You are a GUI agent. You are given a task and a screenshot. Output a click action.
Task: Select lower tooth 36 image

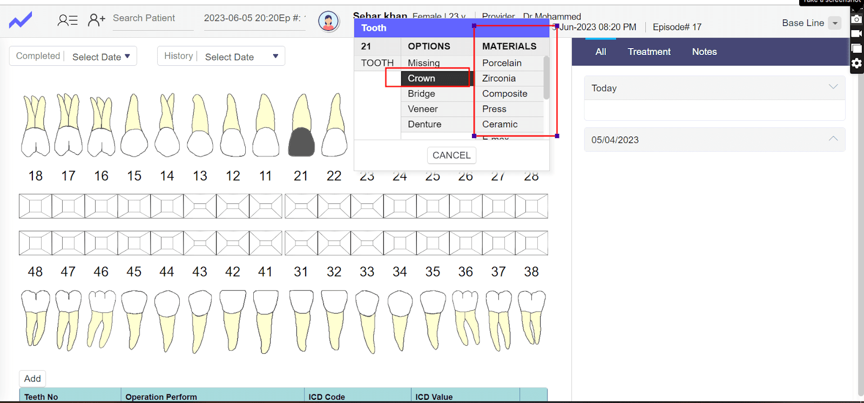pyautogui.click(x=466, y=318)
